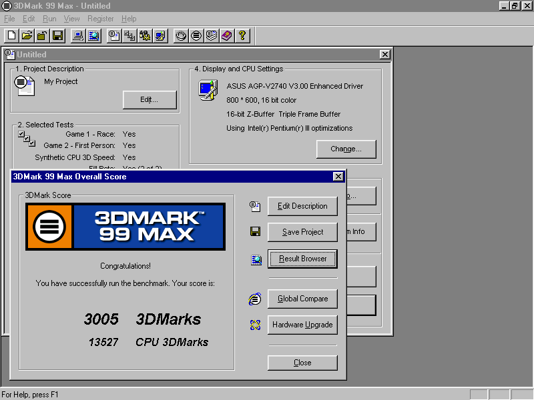Click the partially hidden System Info button

[361, 231]
